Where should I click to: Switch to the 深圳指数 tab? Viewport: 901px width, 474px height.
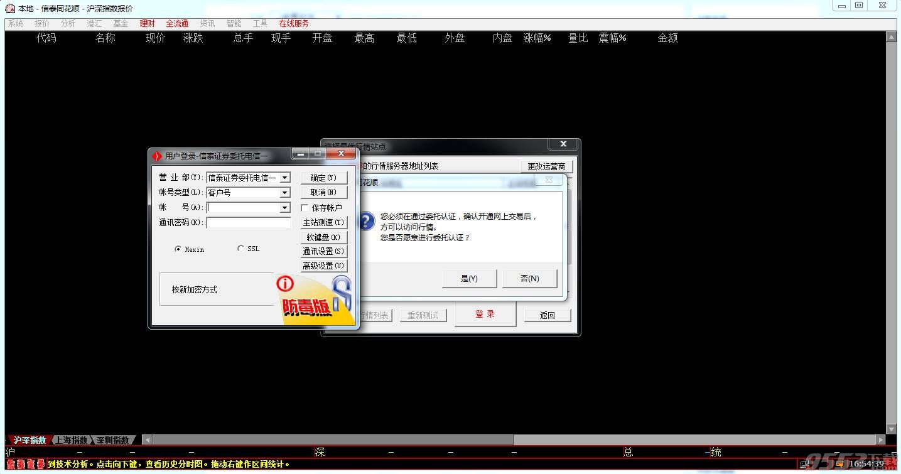point(113,440)
